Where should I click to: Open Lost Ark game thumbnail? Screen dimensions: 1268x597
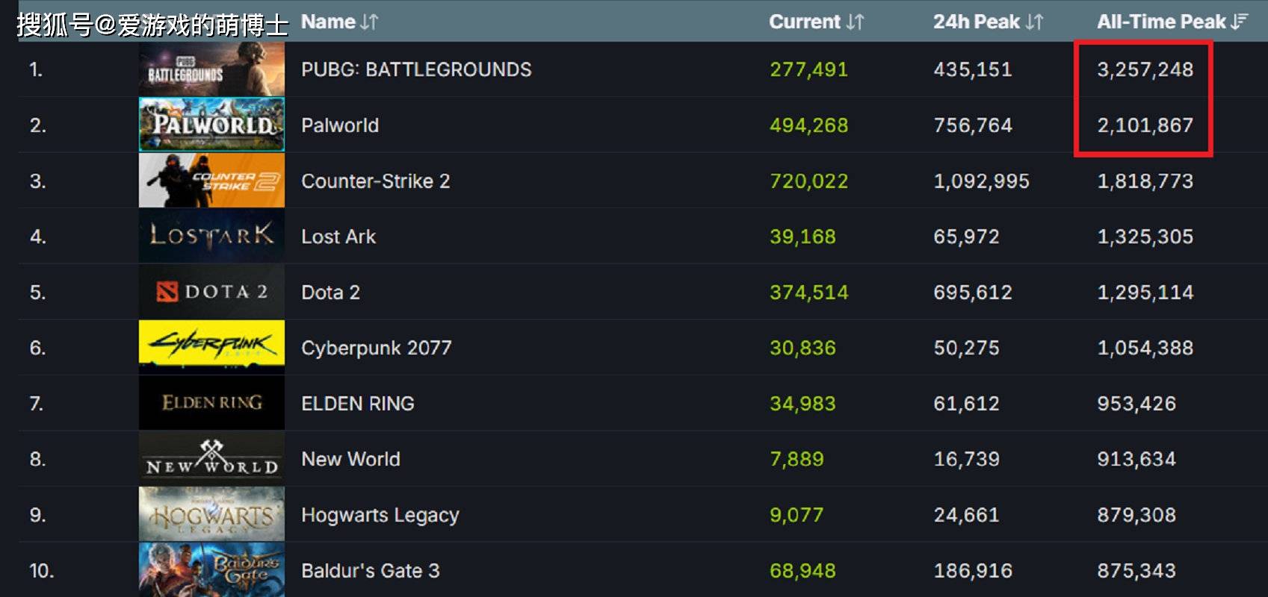pos(211,236)
